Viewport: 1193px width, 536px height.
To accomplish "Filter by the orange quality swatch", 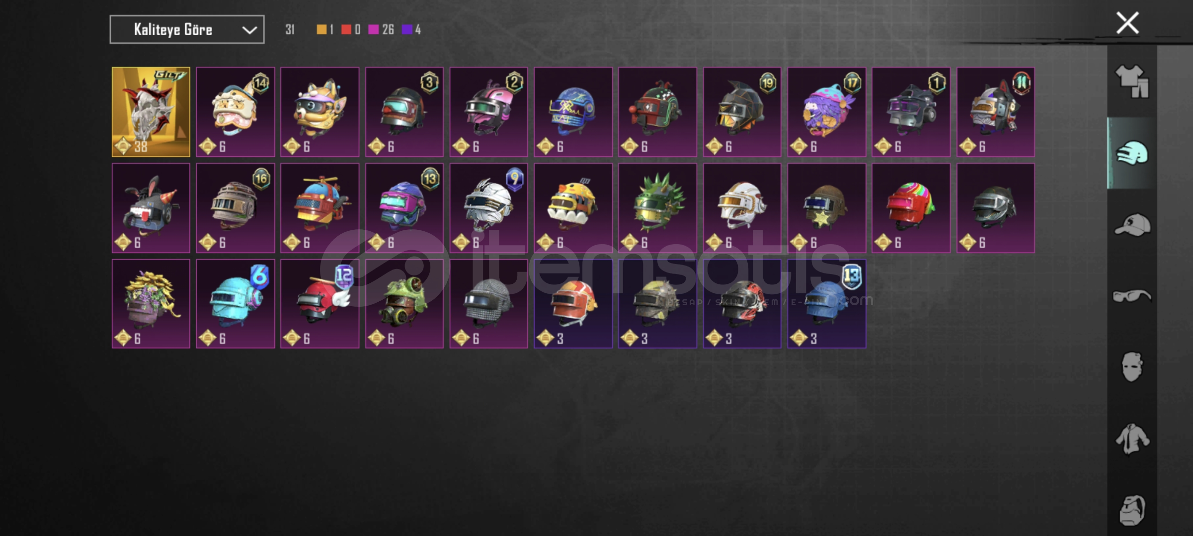I will point(322,30).
